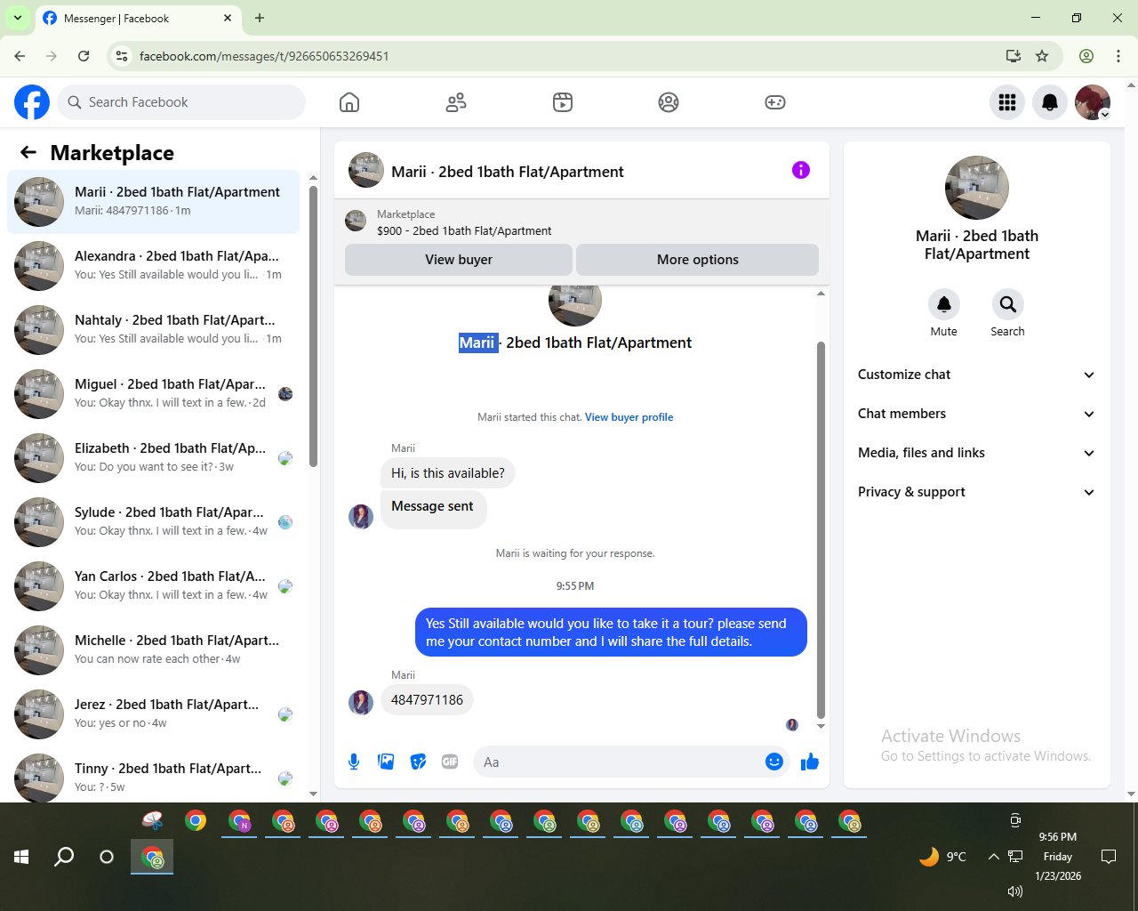
Task: Show hidden system tray icons chevron
Action: [993, 857]
